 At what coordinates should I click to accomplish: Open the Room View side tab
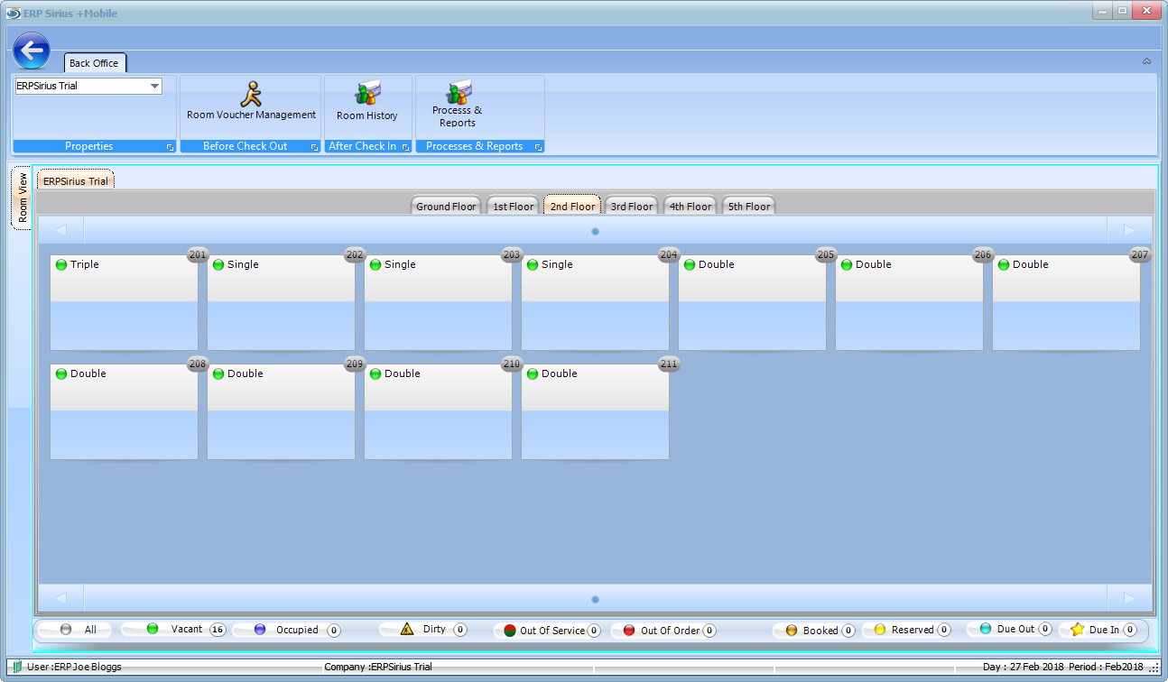[22, 198]
